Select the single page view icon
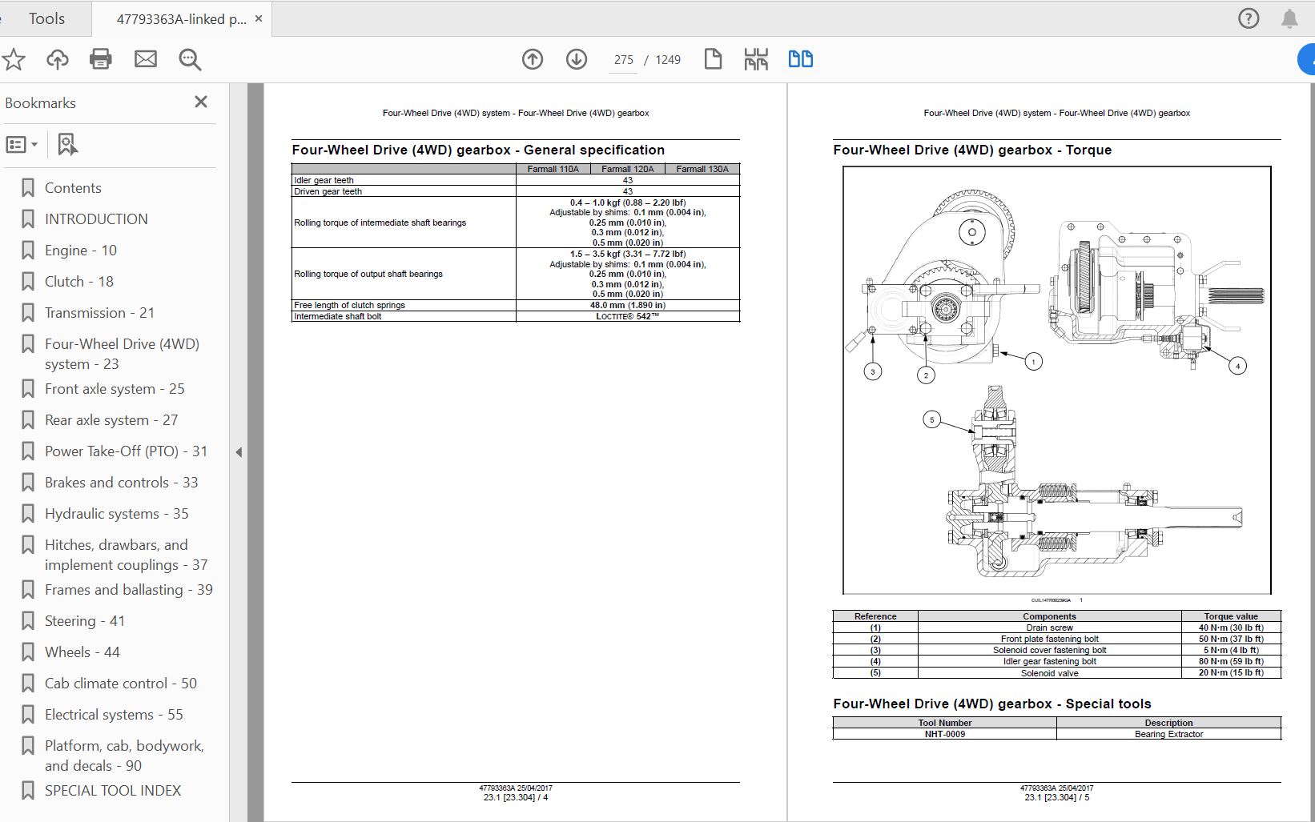Screen dimensions: 1315x822 click(x=713, y=59)
